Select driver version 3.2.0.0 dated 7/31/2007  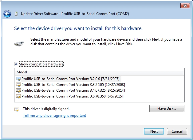point(70,79)
